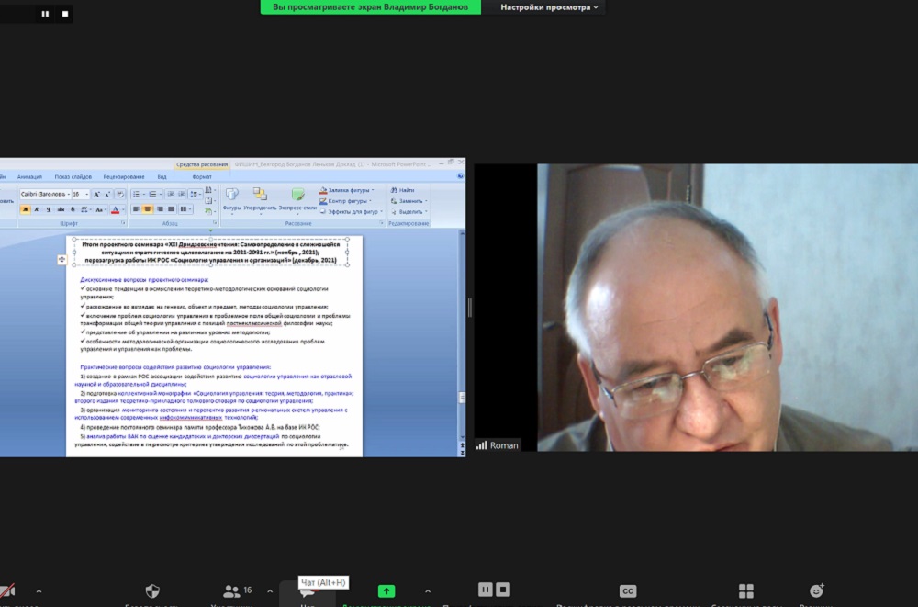
Task: Toggle center text alignment in ribbon
Action: 147,209
